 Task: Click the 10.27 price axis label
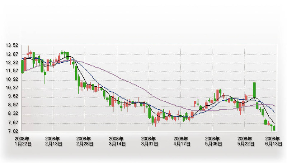(x=12, y=88)
